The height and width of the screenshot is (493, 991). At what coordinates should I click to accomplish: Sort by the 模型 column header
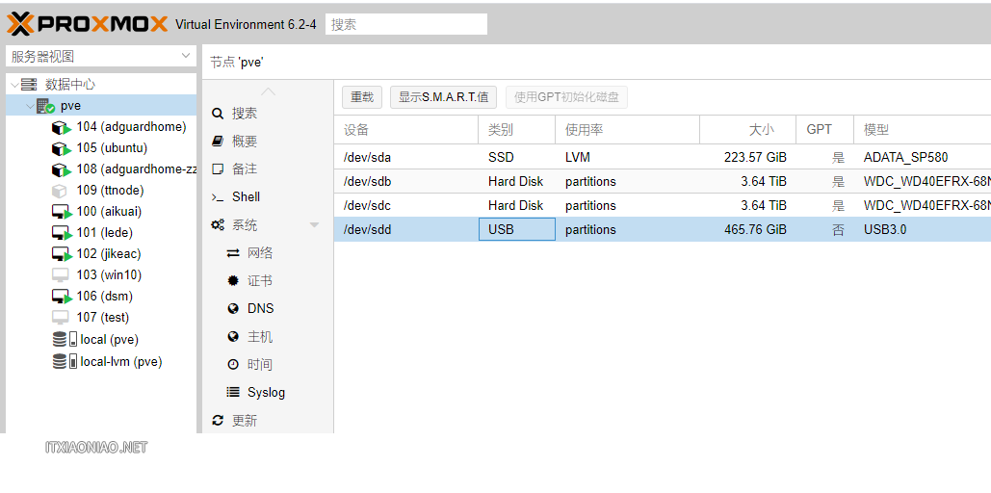pyautogui.click(x=922, y=130)
